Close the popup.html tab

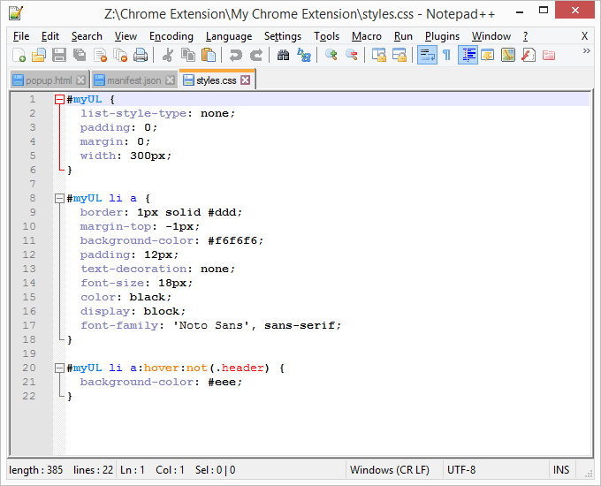[81, 80]
